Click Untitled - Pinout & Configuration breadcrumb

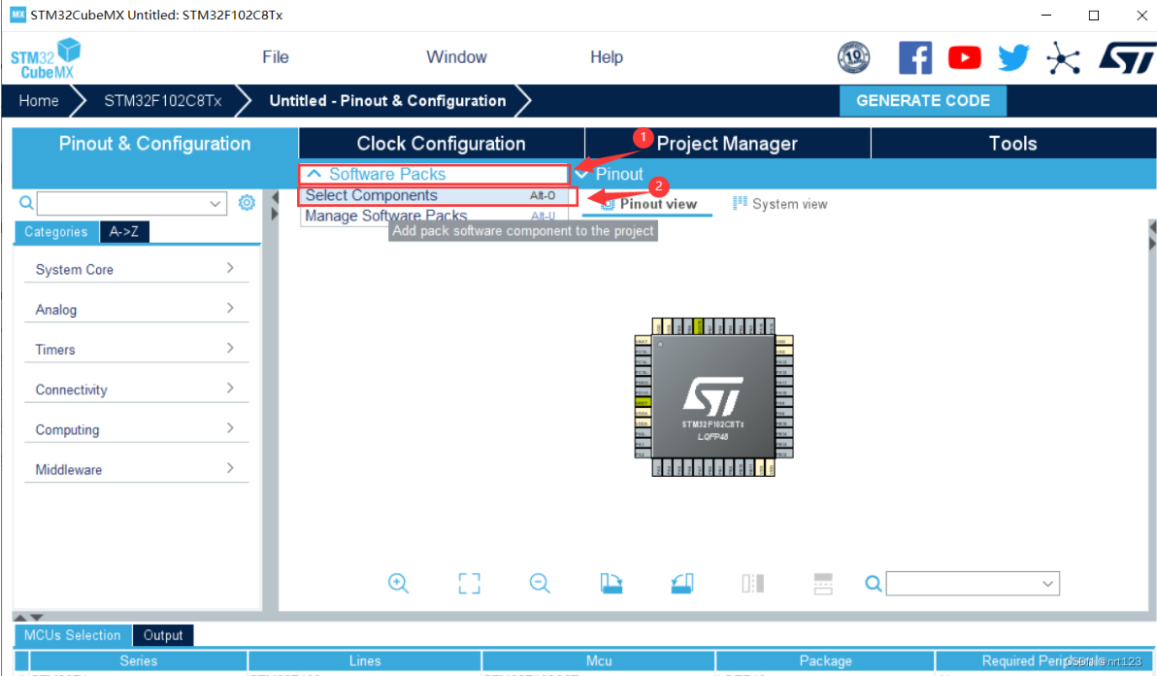[387, 100]
